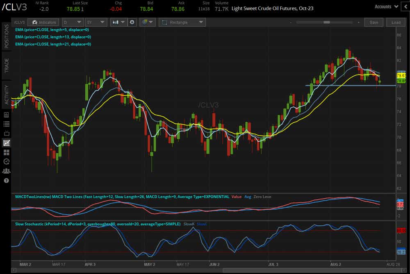
Task: Click the MACDTwoLines study label
Action: click(x=122, y=197)
